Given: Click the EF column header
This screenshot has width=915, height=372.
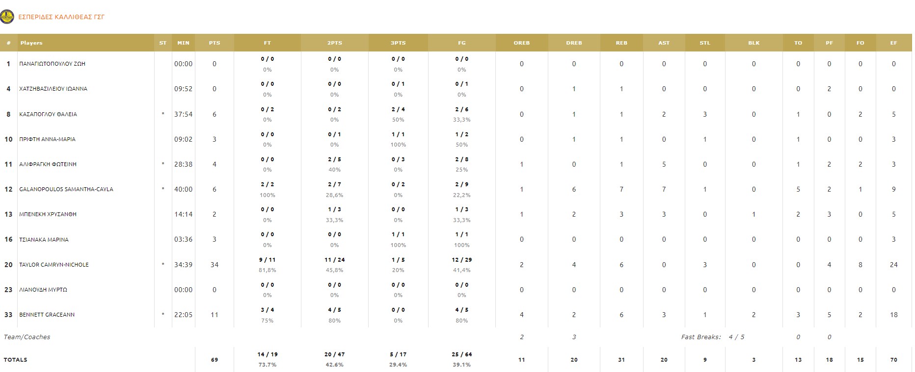Looking at the screenshot, I should tap(893, 43).
